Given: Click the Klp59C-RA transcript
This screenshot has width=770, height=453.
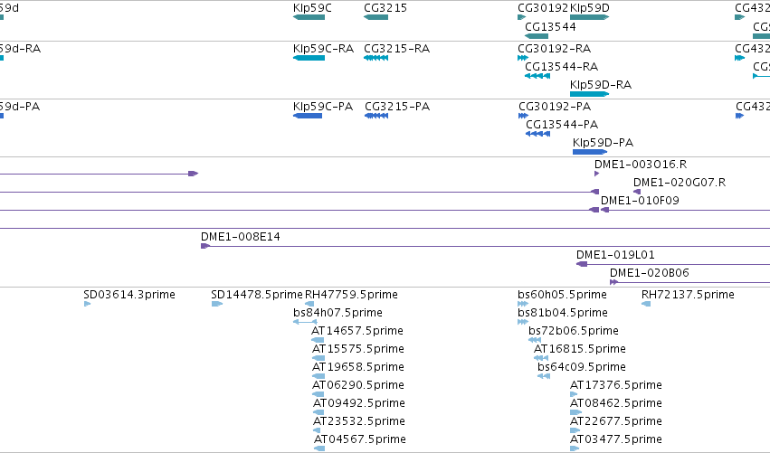Looking at the screenshot, I should (309, 58).
